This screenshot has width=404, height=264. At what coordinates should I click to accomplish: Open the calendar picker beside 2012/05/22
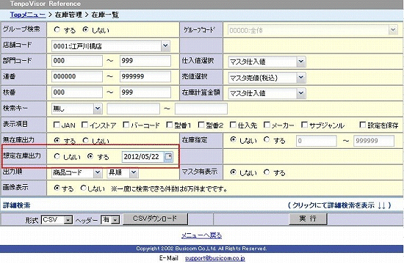(x=168, y=156)
